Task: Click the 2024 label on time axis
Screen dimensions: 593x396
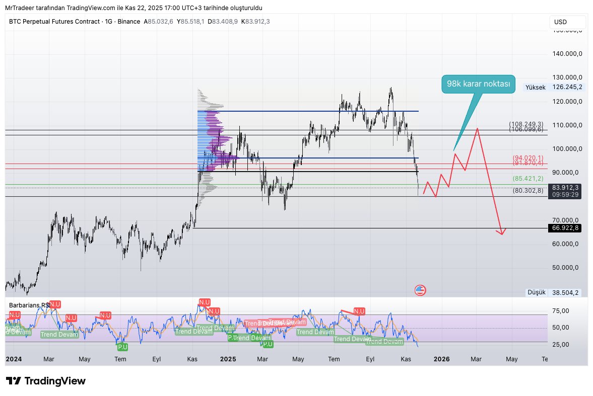Action: click(x=14, y=359)
